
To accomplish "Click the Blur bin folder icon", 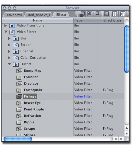I will click(16, 38).
